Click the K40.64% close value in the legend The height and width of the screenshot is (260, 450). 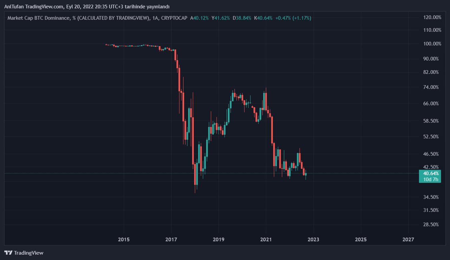[x=263, y=18]
